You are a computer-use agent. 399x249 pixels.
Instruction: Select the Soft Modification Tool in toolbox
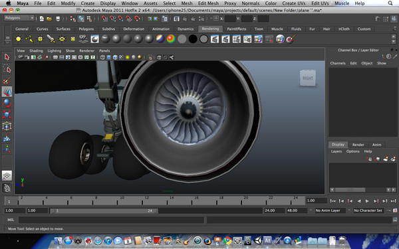(7, 137)
